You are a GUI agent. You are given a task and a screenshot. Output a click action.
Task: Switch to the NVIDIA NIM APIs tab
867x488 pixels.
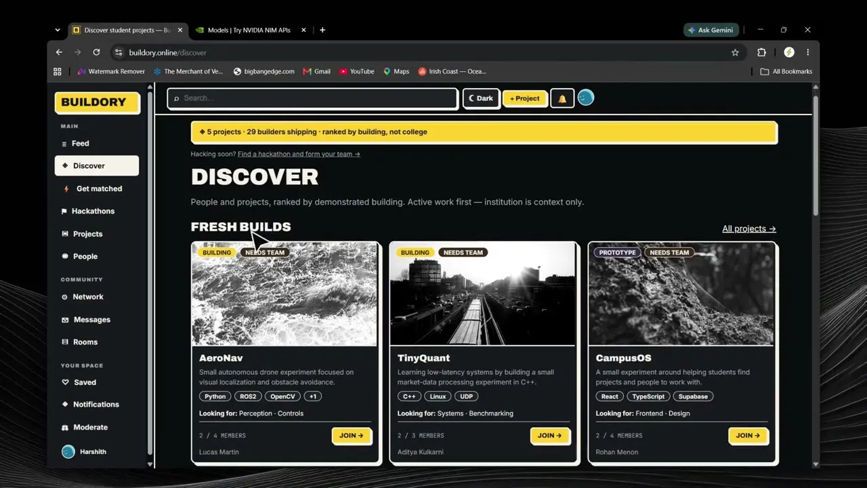point(249,30)
